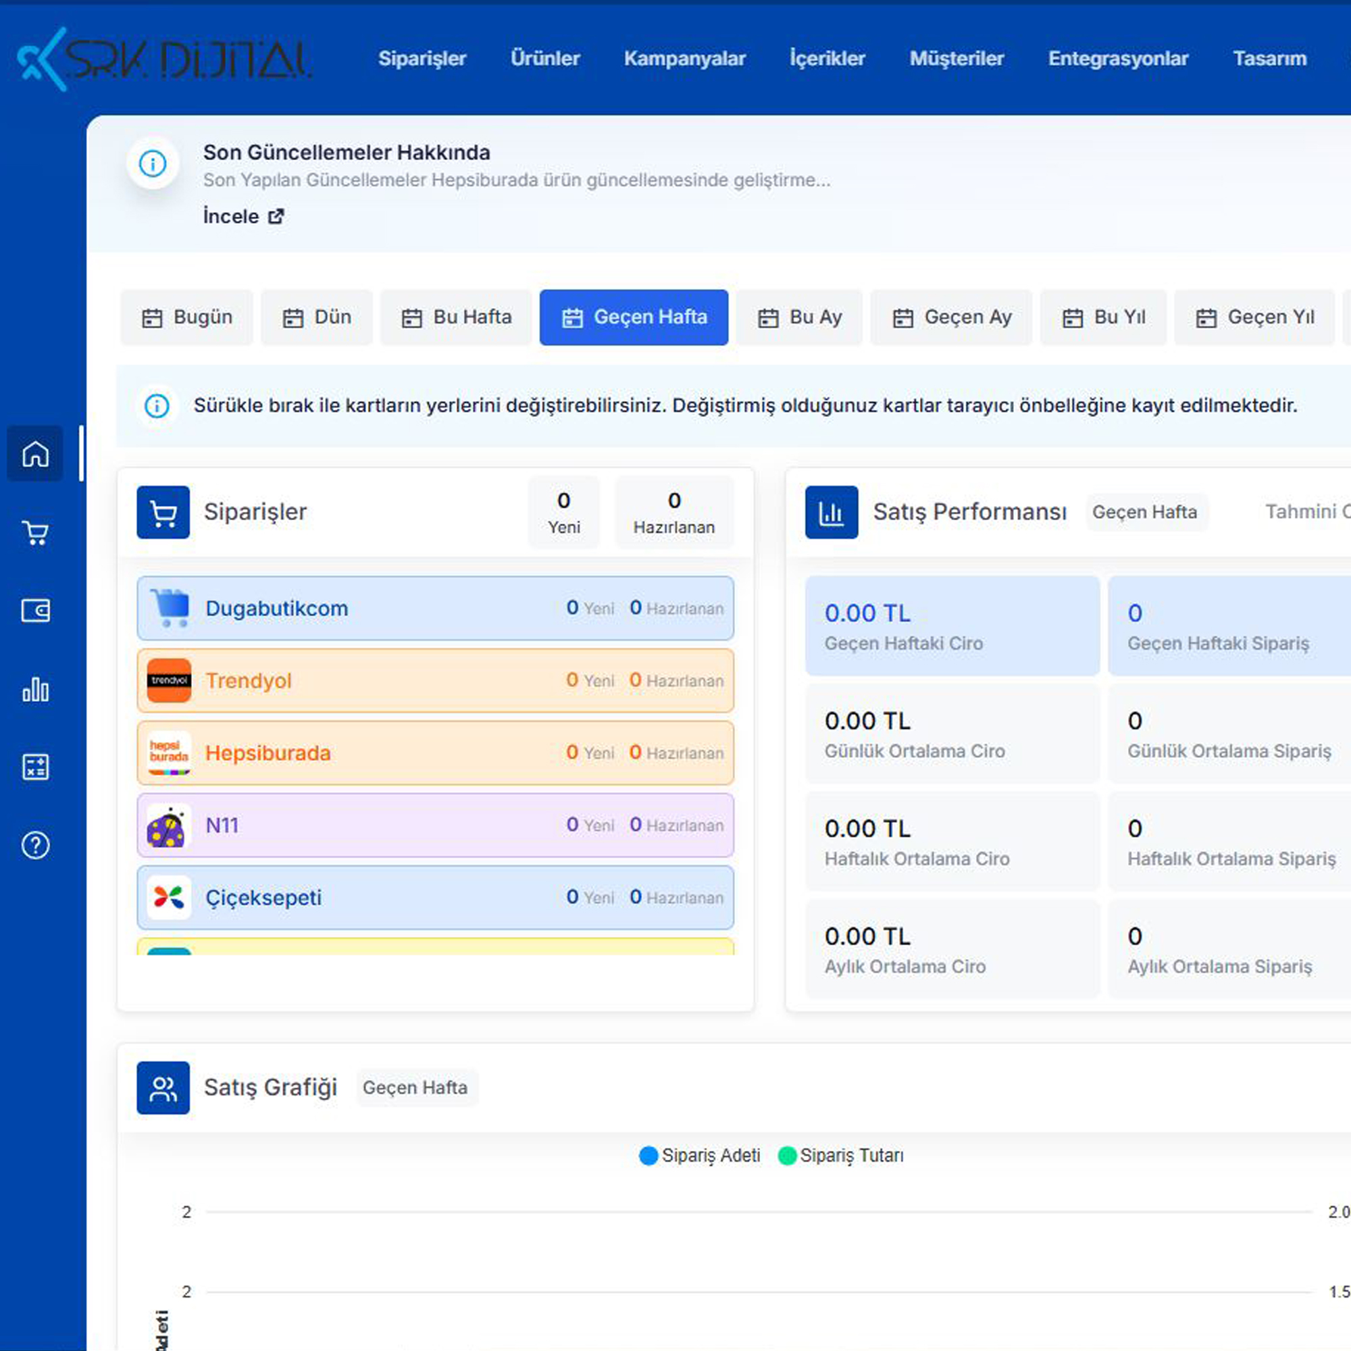
Task: Open the Tasarım menu
Action: (x=1270, y=59)
